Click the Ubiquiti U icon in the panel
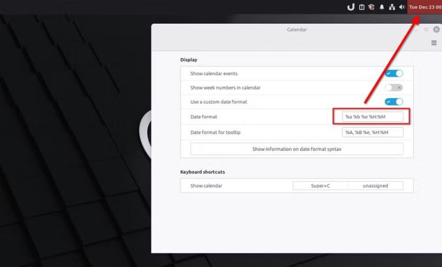Image resolution: width=442 pixels, height=267 pixels. click(351, 7)
